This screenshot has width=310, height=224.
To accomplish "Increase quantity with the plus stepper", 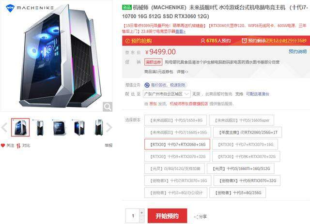I will click(142, 213).
